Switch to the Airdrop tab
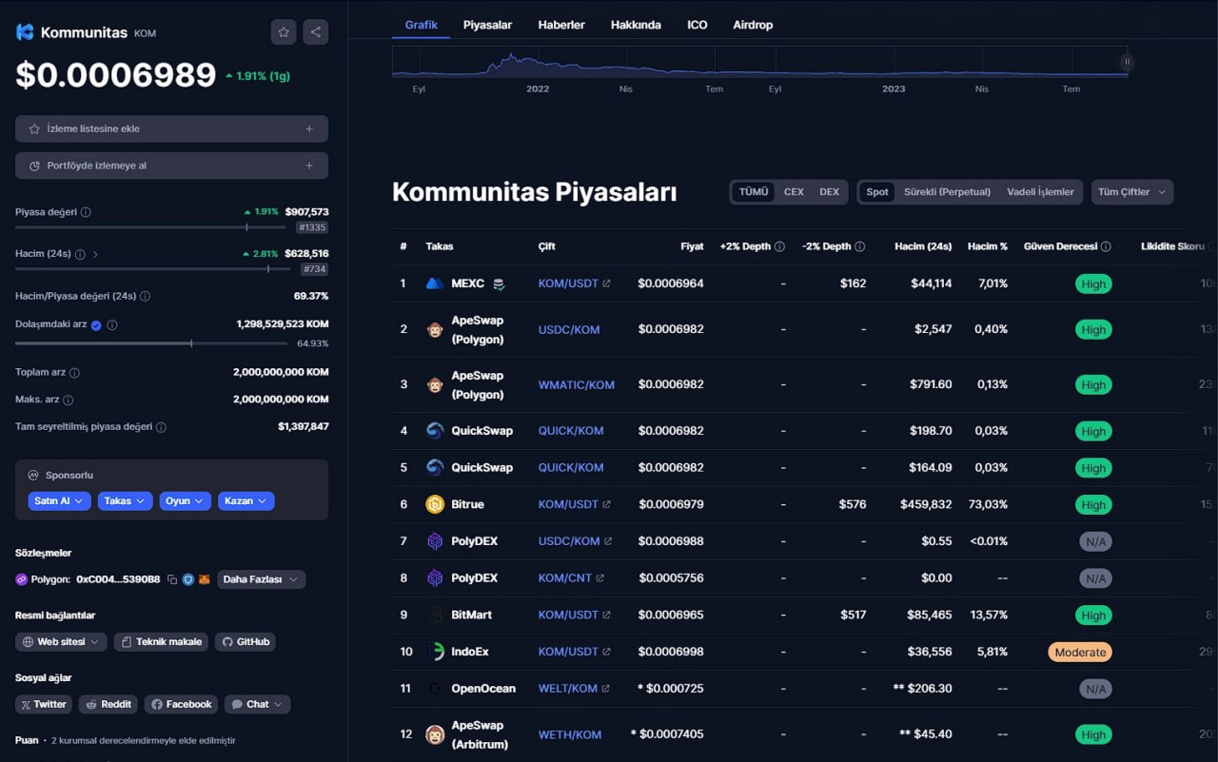 pyautogui.click(x=753, y=25)
